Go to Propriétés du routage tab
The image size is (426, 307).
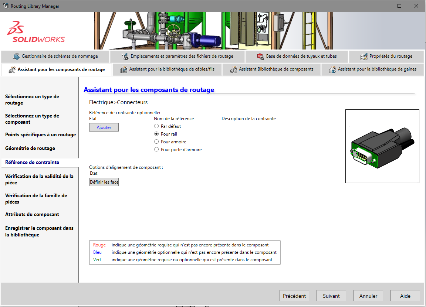pyautogui.click(x=386, y=57)
